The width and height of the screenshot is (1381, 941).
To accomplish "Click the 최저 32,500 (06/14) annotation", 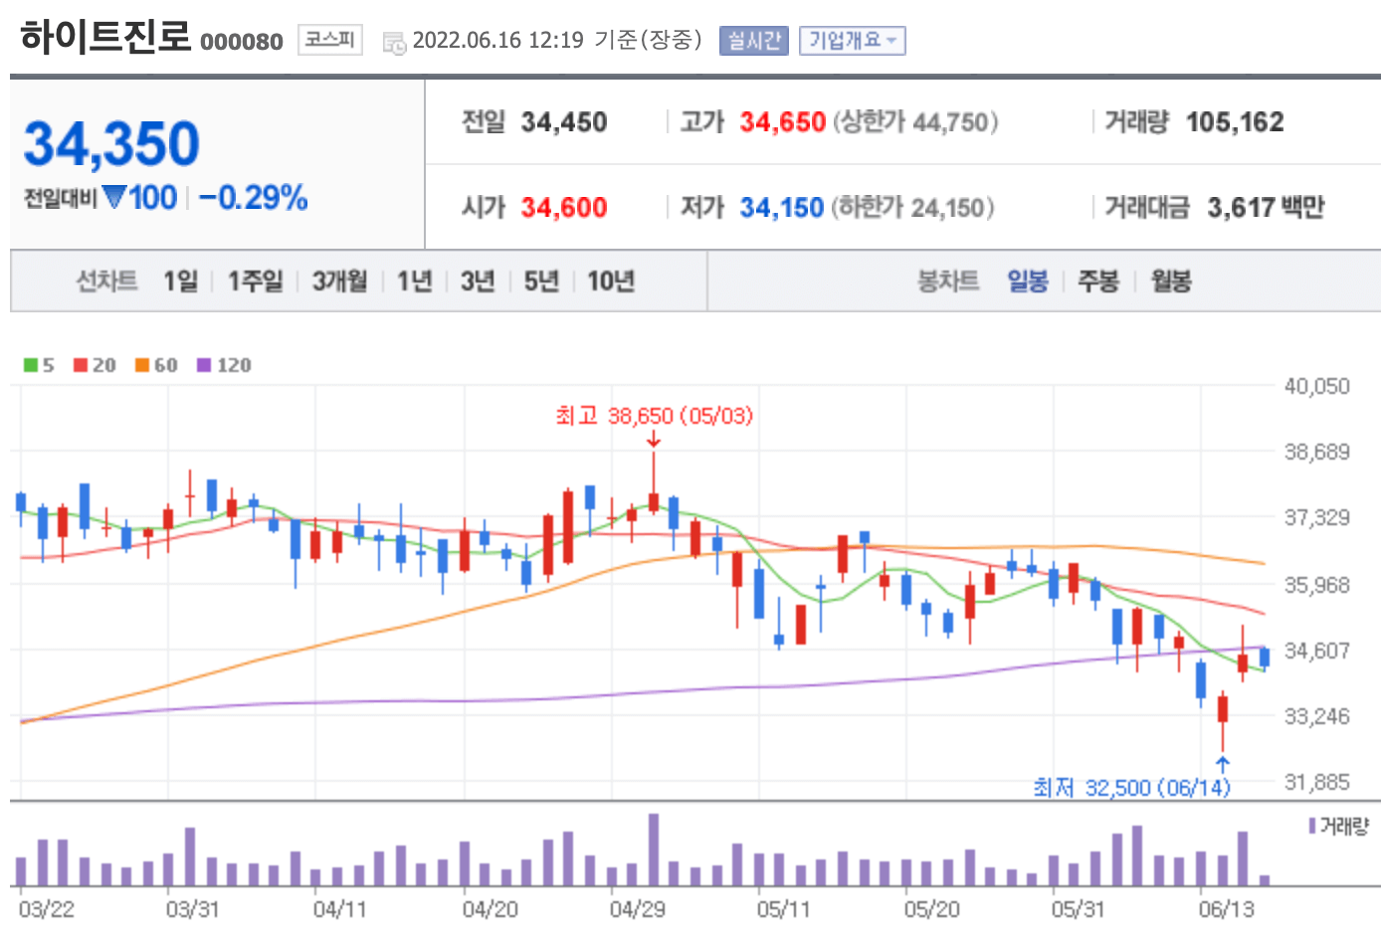I will tap(1132, 788).
